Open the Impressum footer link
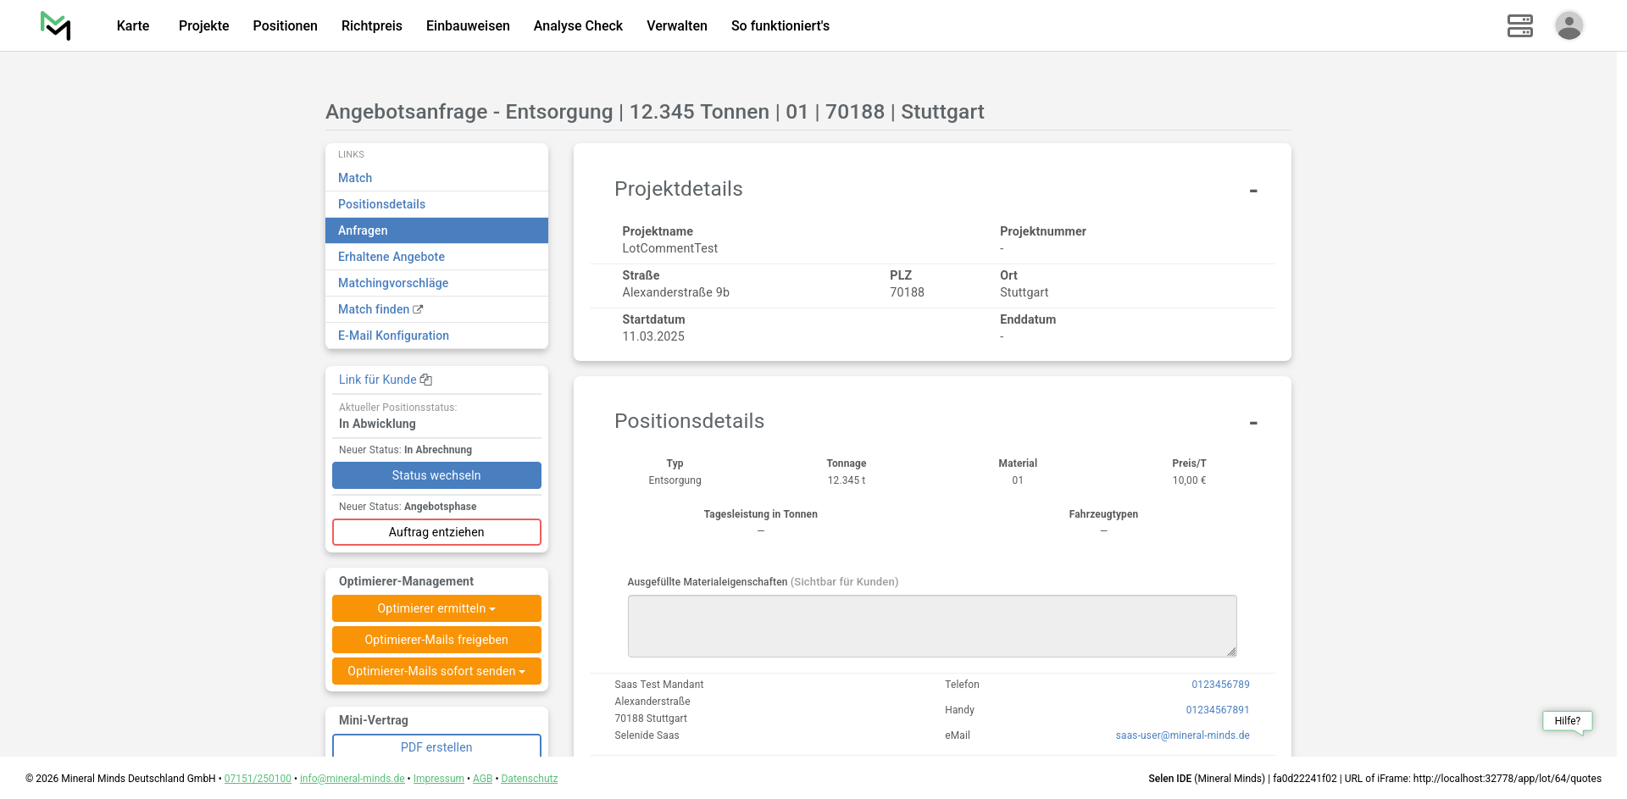 (x=438, y=779)
